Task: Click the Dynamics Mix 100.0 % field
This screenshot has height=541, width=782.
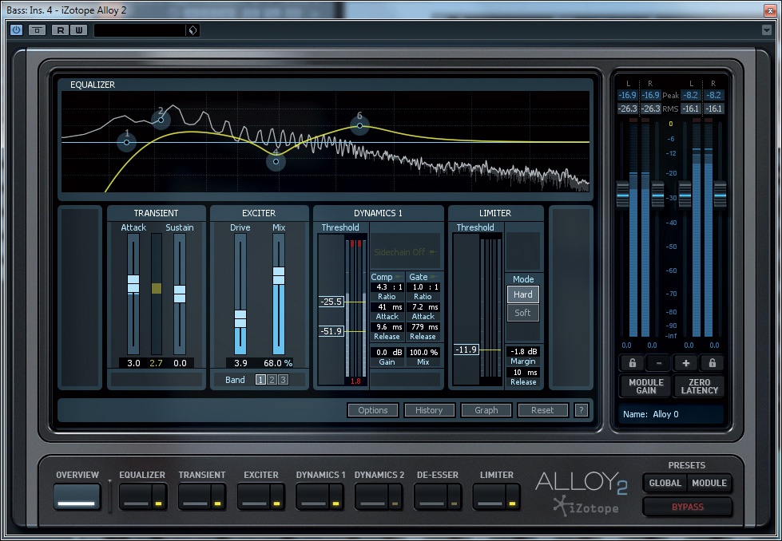Action: coord(423,352)
